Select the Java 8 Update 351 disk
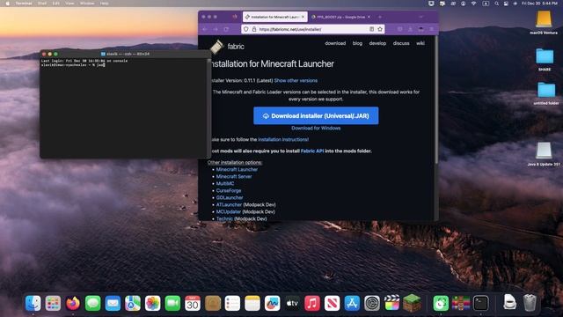This screenshot has width=563, height=317. pyautogui.click(x=544, y=154)
